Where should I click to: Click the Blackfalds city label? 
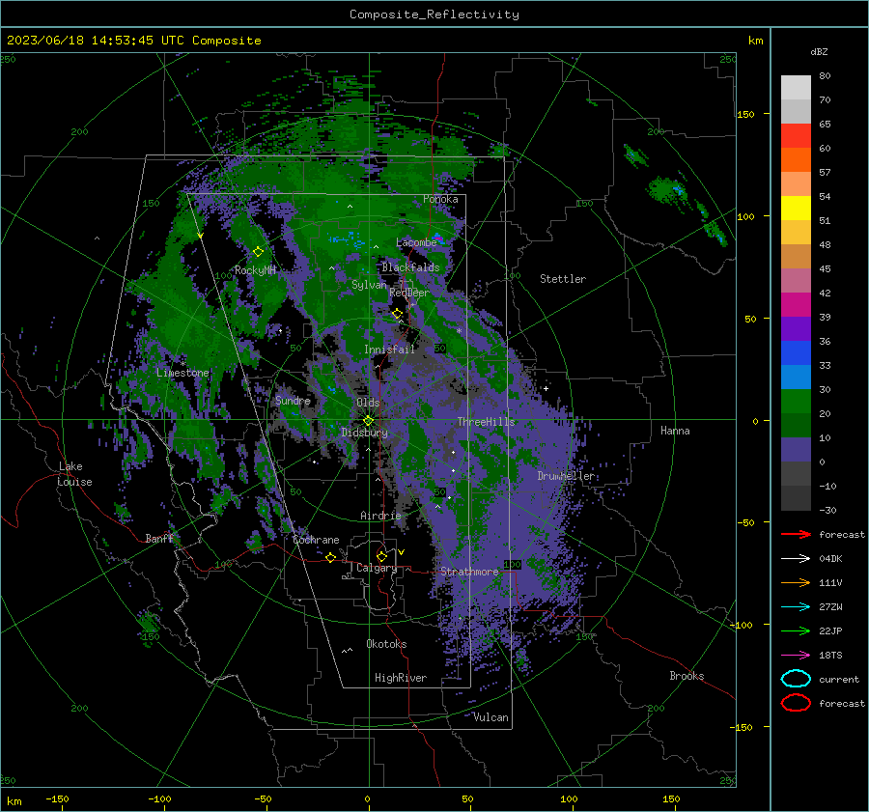pos(410,267)
